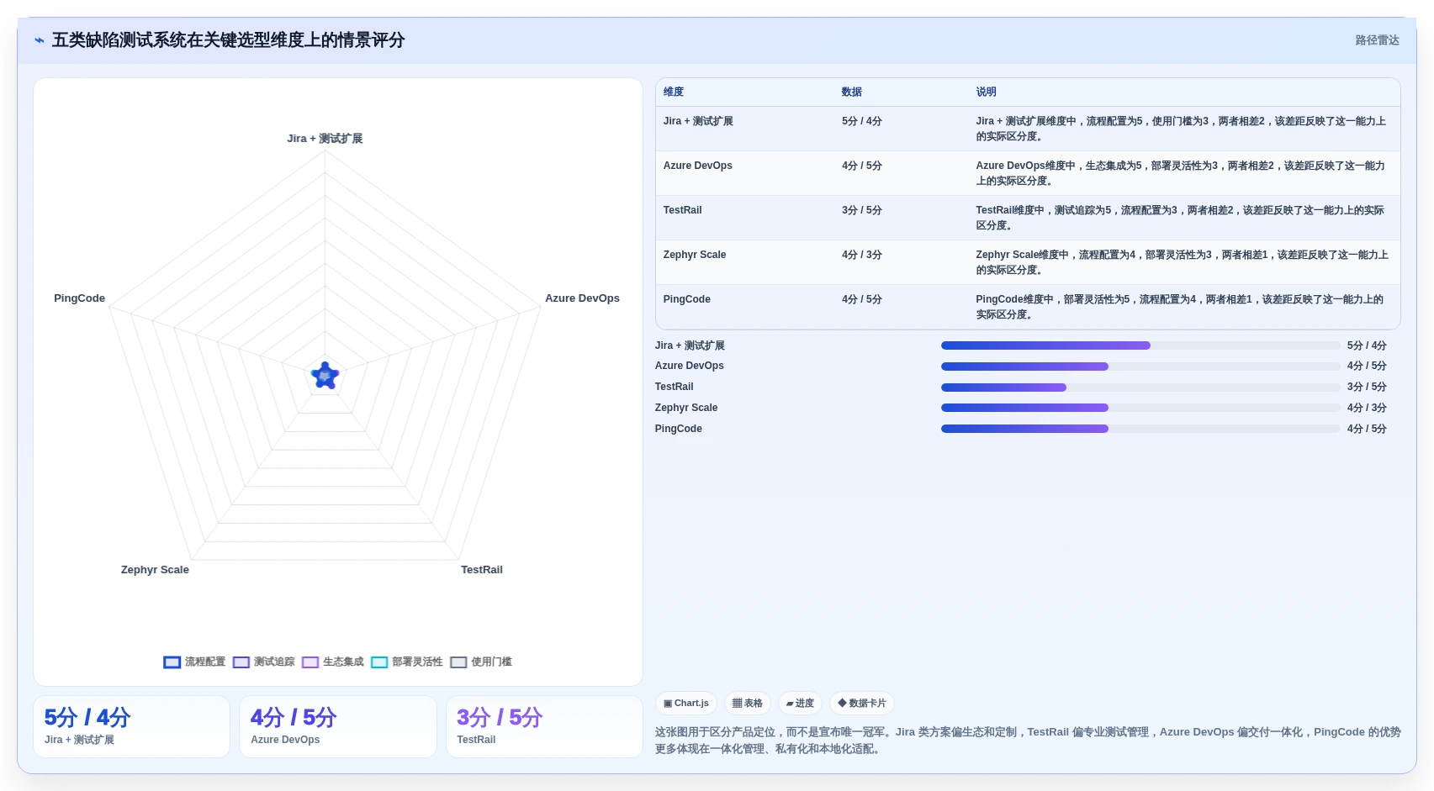Select the Jira + 测试扩展 table row name
1434x791 pixels.
click(698, 121)
